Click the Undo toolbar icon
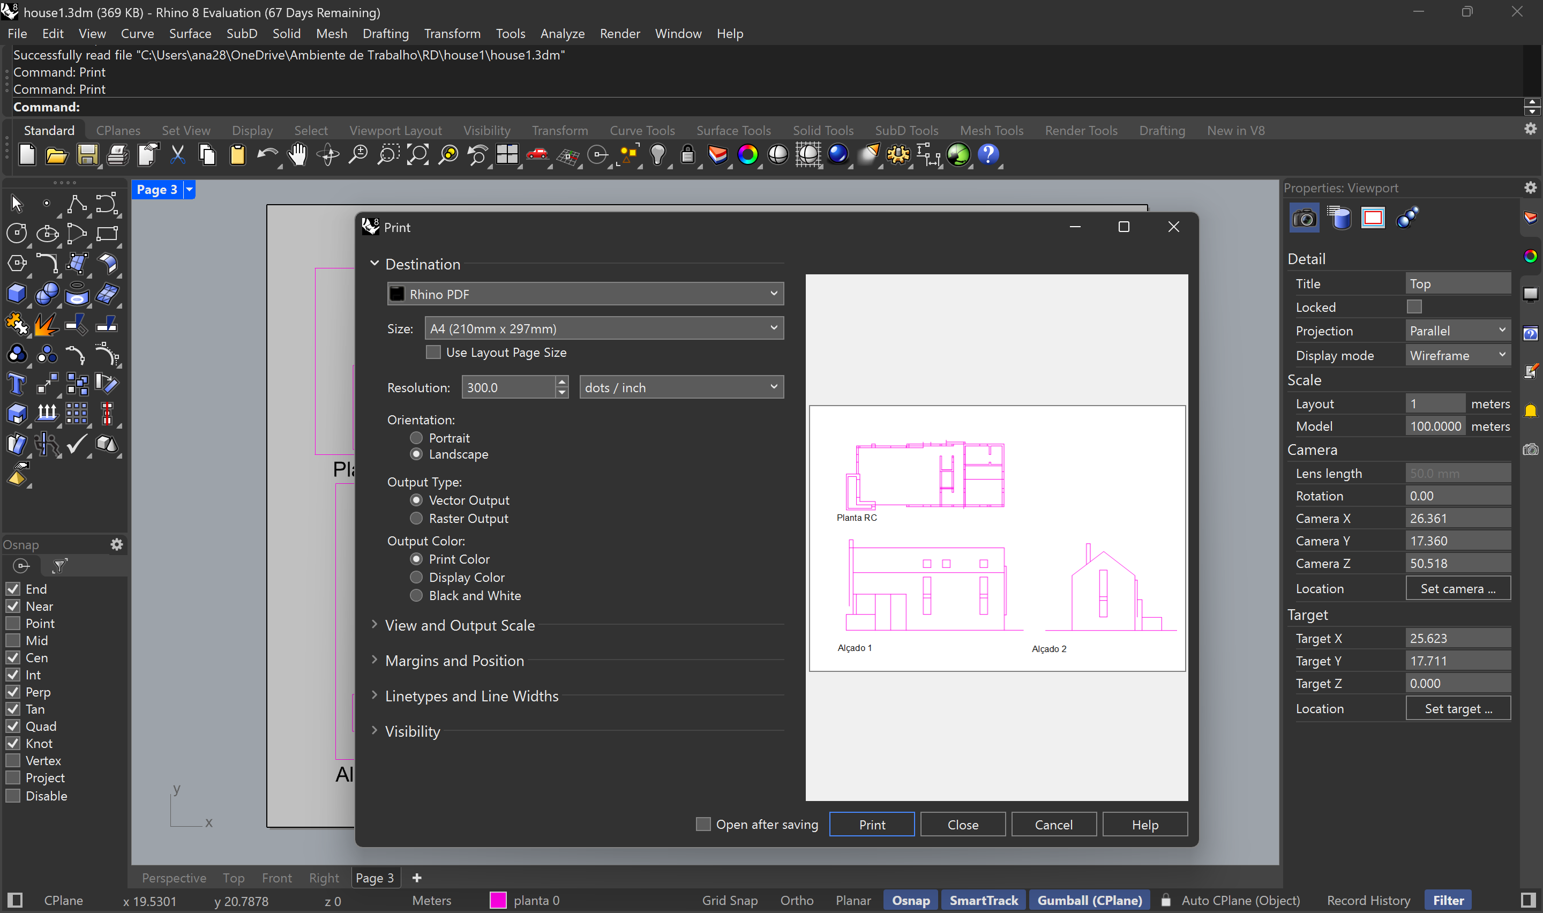The image size is (1543, 913). click(x=268, y=154)
